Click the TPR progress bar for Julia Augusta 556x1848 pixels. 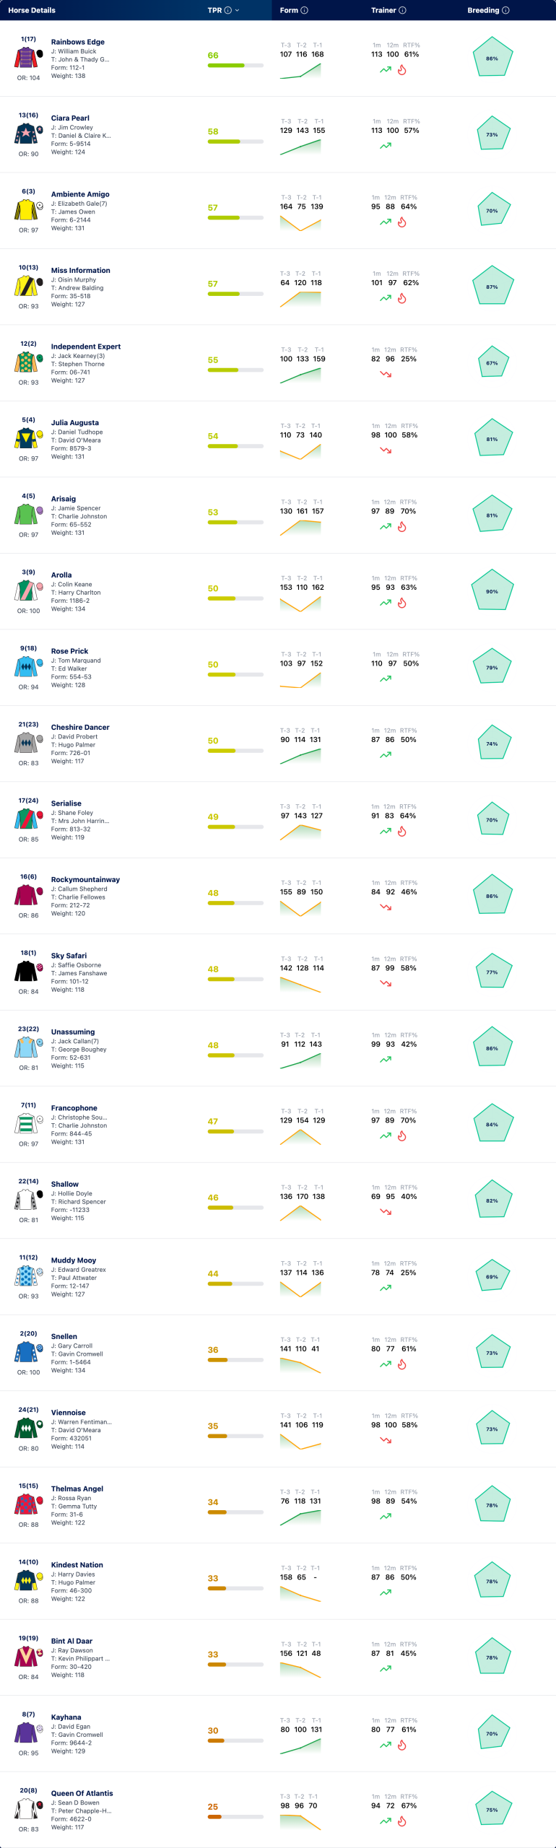click(x=235, y=446)
